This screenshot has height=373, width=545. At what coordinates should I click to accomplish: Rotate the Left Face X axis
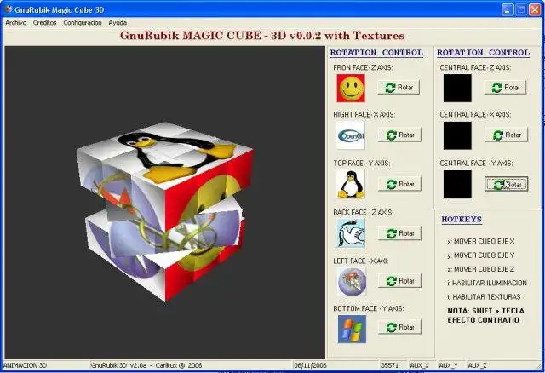pos(399,280)
